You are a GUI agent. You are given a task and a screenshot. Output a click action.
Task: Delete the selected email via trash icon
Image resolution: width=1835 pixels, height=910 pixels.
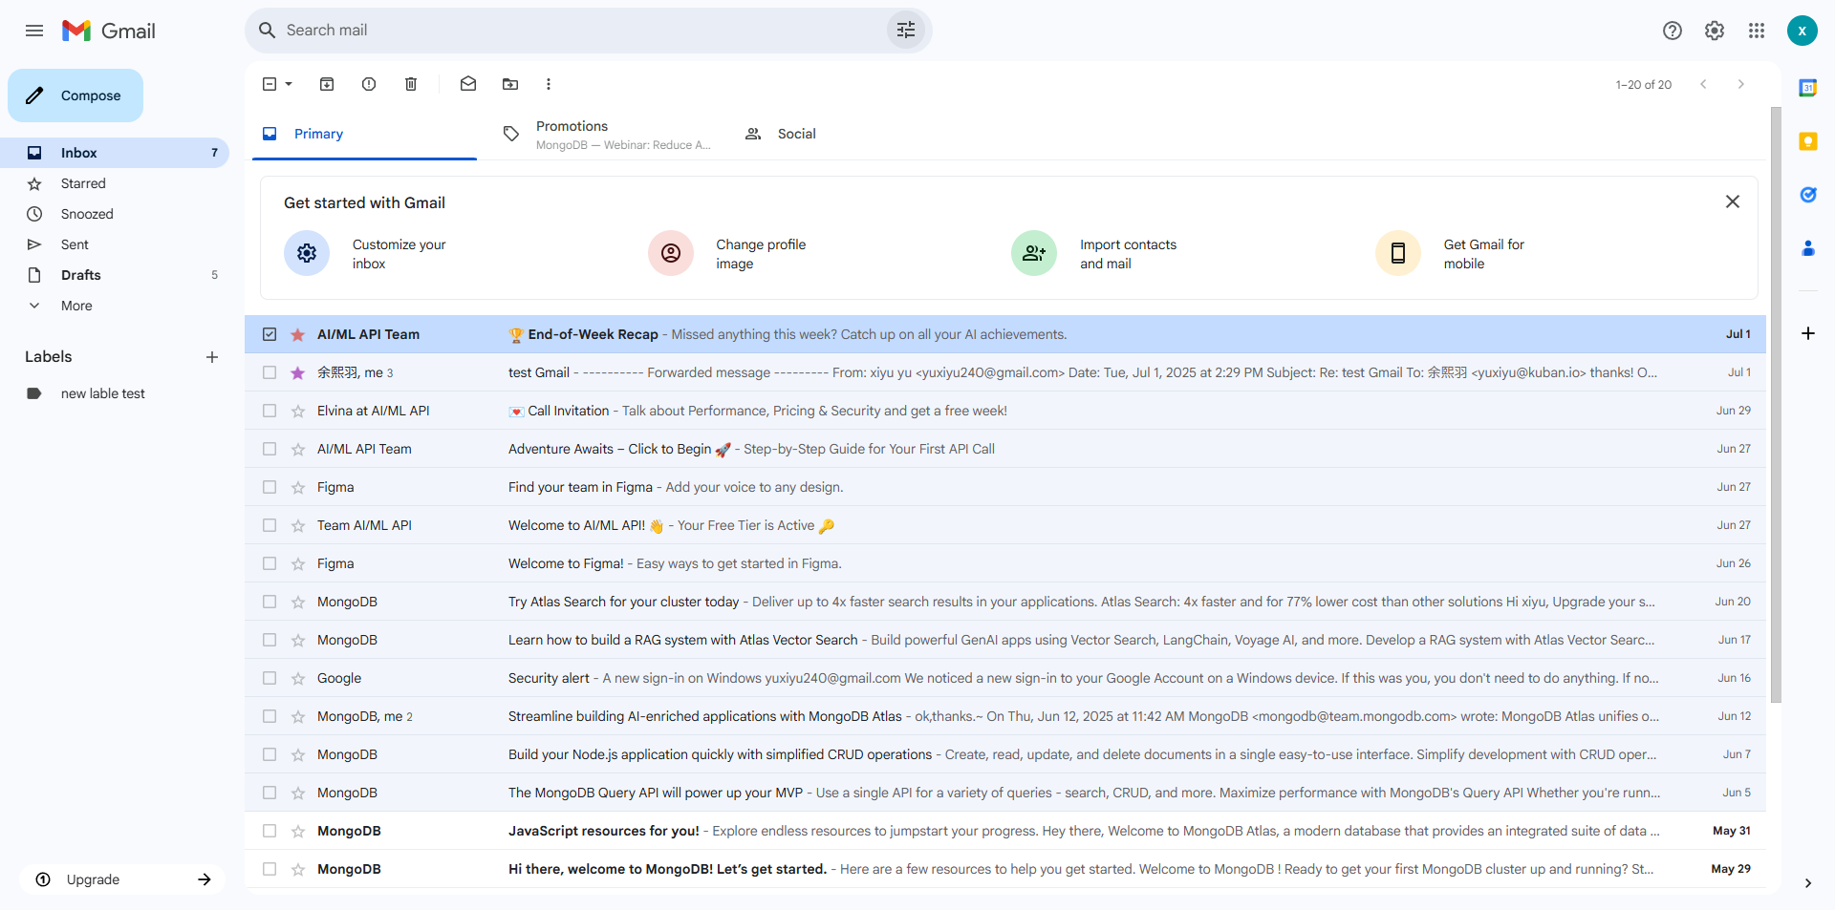pos(411,84)
